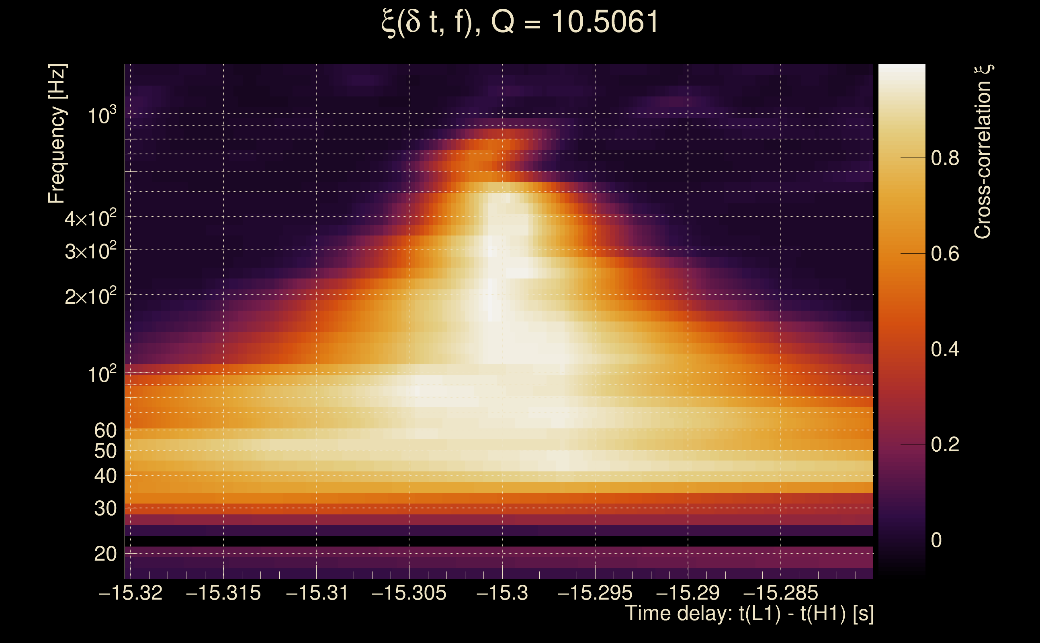
Task: Click the Cross-correlation ξ colorbar label
Action: (983, 152)
